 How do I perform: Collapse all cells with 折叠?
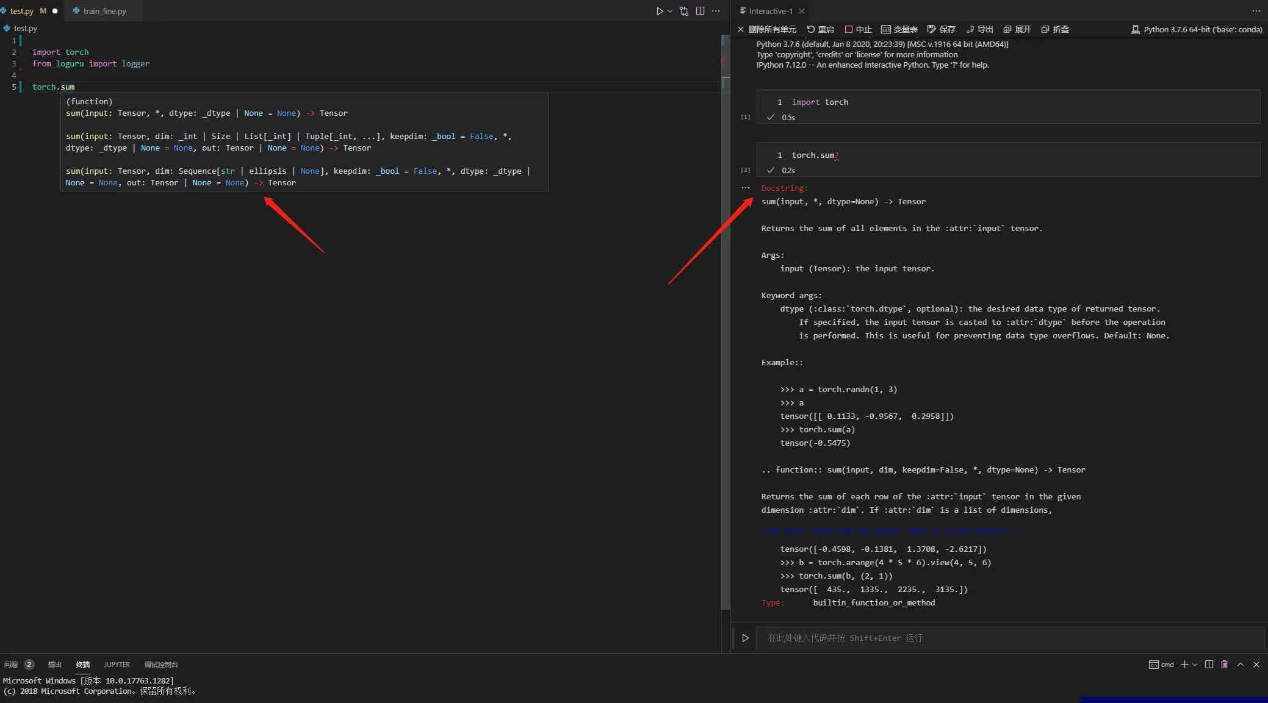pos(1055,29)
